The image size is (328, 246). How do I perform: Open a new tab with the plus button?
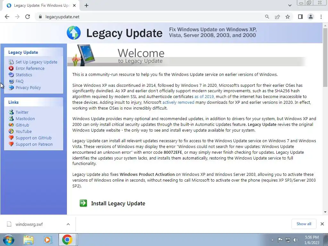click(86, 6)
